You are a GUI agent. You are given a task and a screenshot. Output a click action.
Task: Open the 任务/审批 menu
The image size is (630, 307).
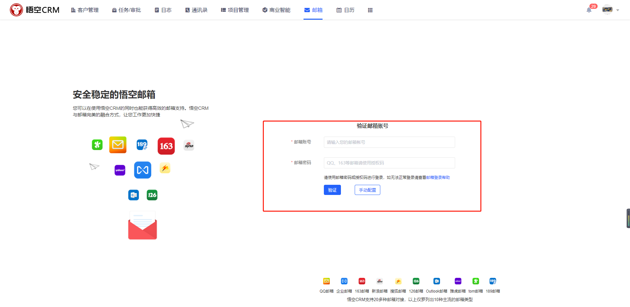pyautogui.click(x=126, y=10)
